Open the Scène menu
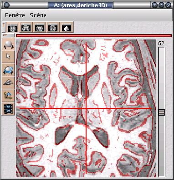Image resolution: width=174 pixels, height=180 pixels. tap(38, 15)
